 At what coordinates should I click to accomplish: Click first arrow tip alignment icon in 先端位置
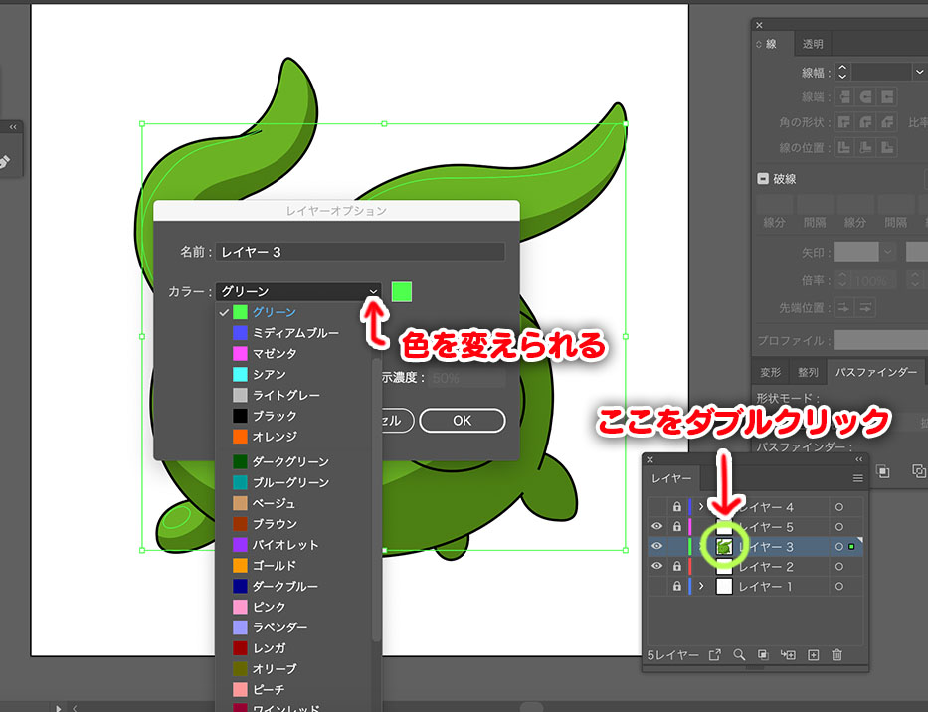coord(844,307)
